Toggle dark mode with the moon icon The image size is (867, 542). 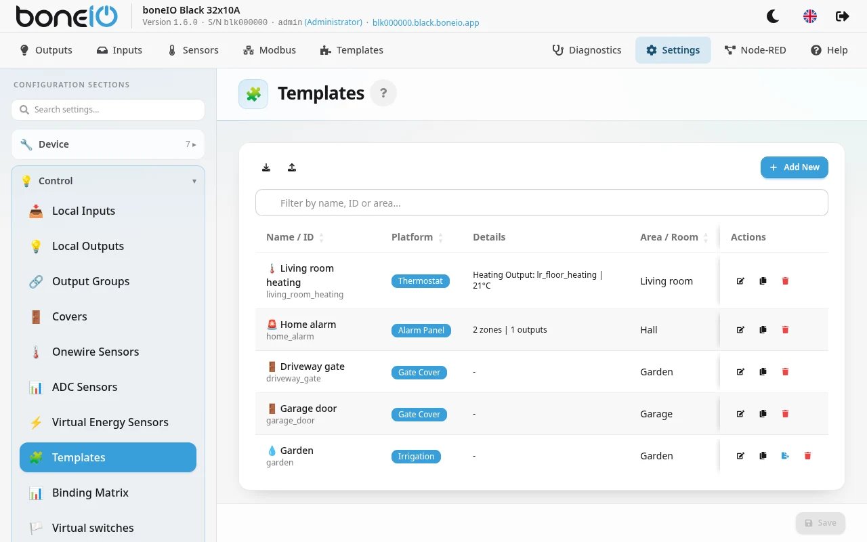click(772, 16)
